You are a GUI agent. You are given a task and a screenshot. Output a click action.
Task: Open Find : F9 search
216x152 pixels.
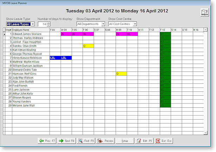(x=86, y=140)
